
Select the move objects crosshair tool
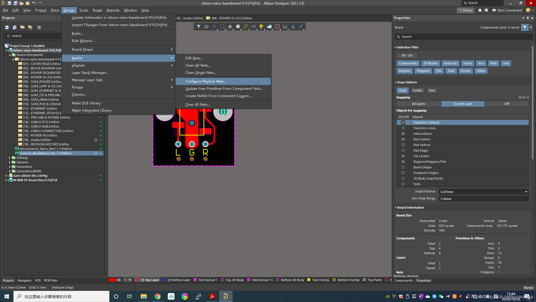point(214,27)
